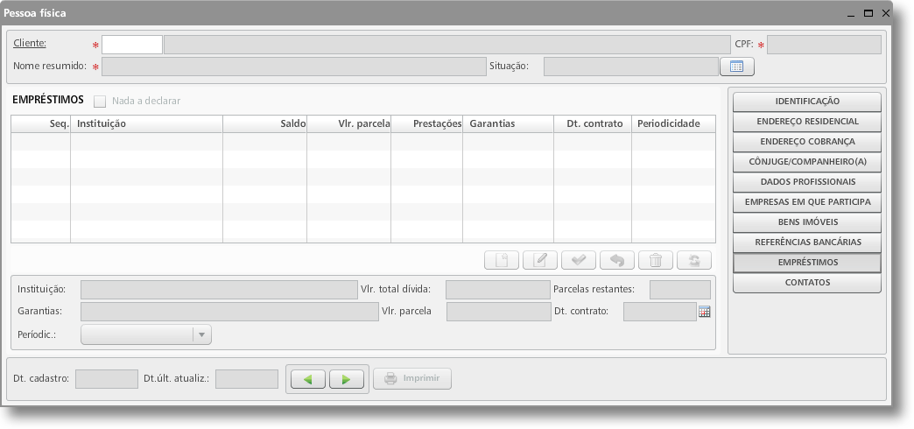Maximize the Pessoa física window
The height and width of the screenshot is (429, 914).
click(868, 13)
